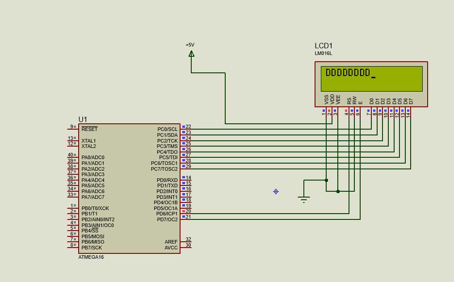The width and height of the screenshot is (454, 282).
Task: Click the ATMEGA16 part value label
Action: (x=91, y=257)
